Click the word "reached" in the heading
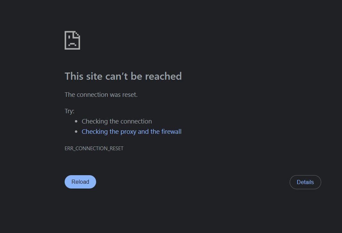Screen dimensions: 342x233 point(163,76)
